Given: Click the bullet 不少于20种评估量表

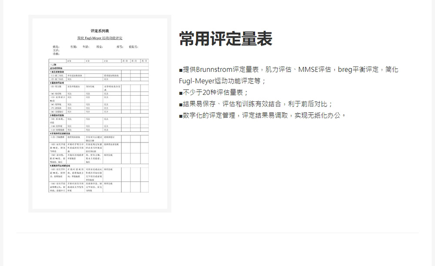Looking at the screenshot, I should point(214,92).
